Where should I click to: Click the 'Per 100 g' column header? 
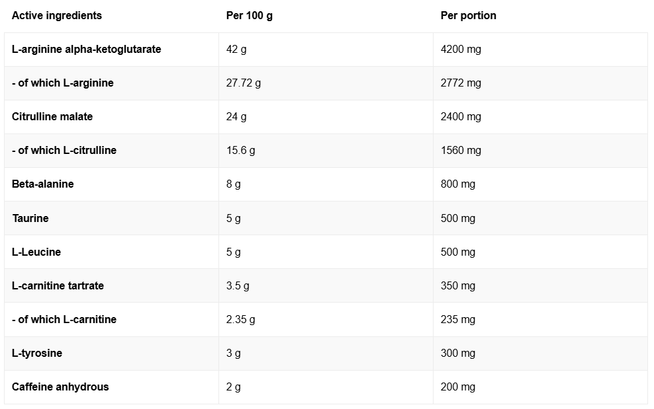[250, 15]
